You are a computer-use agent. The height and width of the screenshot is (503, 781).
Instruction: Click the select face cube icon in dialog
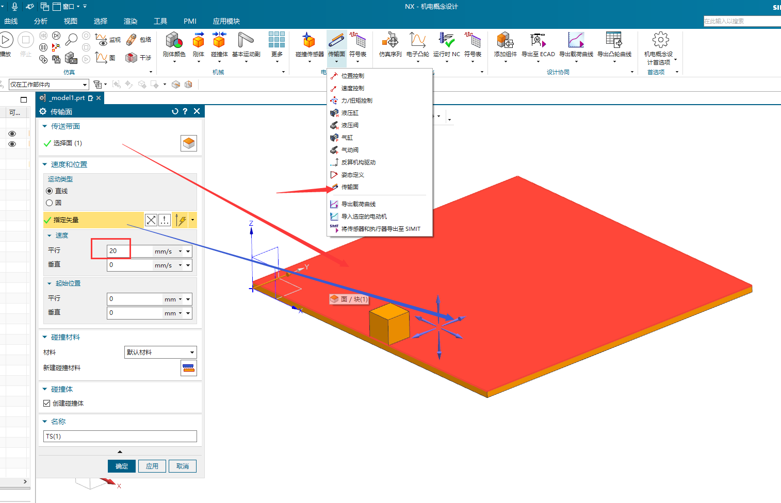point(189,143)
